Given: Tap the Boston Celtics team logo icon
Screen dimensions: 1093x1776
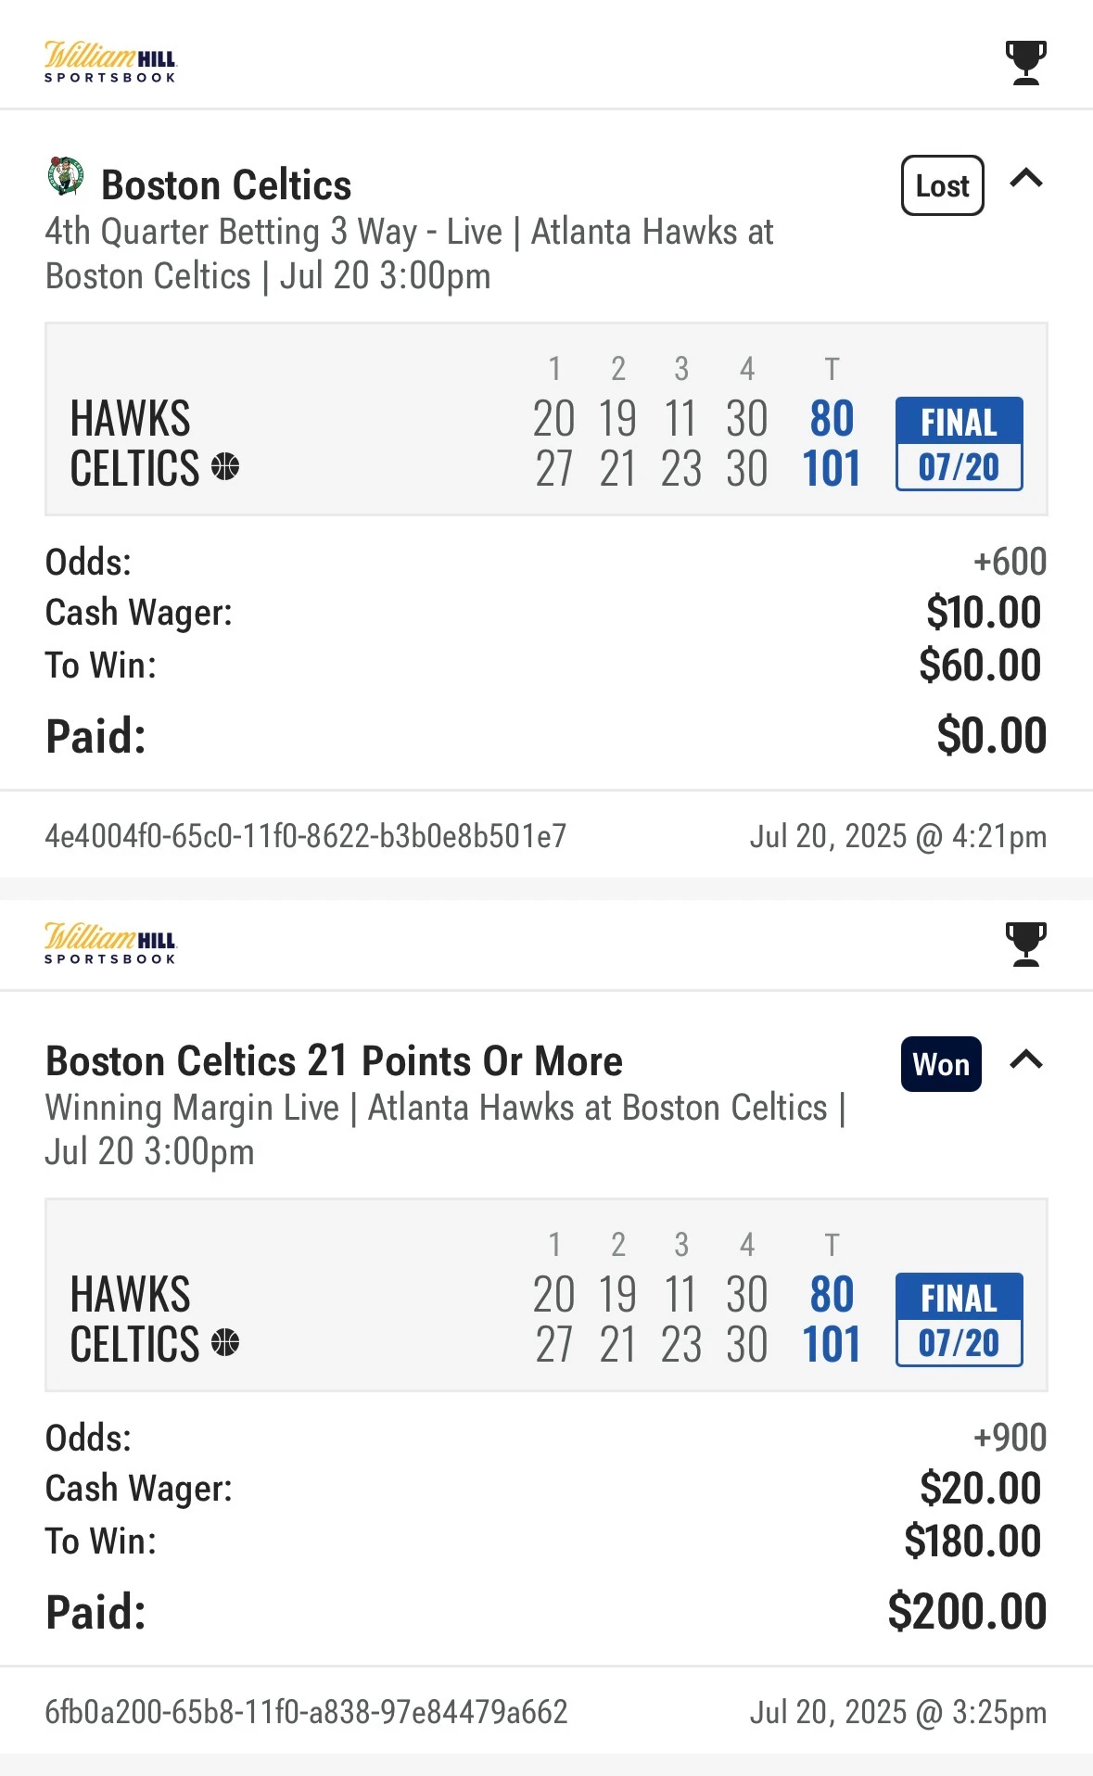Looking at the screenshot, I should coord(65,176).
